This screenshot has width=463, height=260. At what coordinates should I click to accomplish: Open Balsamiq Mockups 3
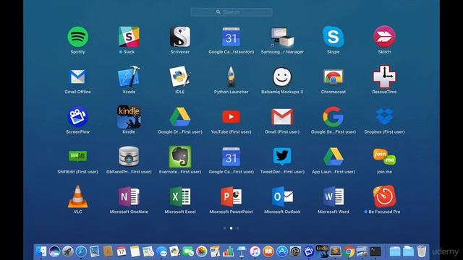coord(282,77)
